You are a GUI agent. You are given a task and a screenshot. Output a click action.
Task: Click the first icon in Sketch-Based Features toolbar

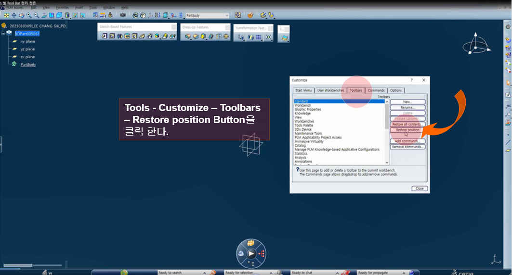point(104,36)
